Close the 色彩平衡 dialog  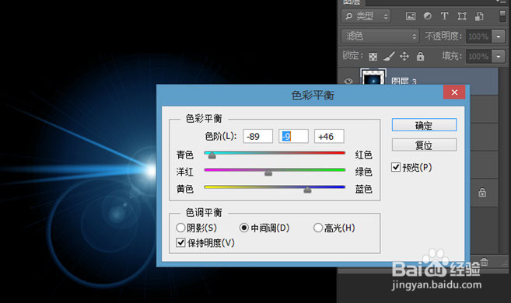coord(454,92)
